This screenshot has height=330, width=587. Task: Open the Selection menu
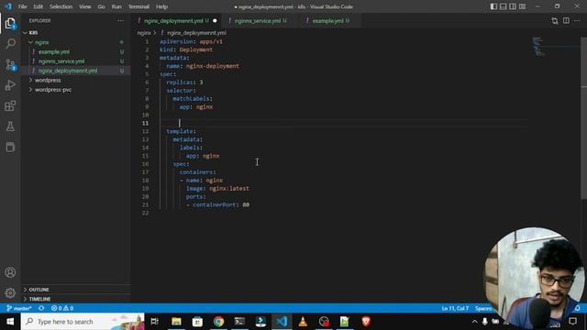coord(61,6)
